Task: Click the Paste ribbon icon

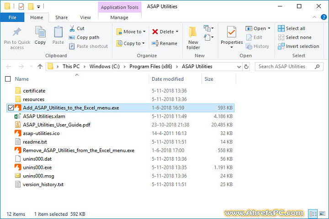Action: [x=58, y=32]
